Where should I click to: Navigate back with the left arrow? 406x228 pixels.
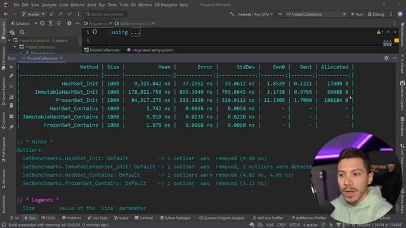click(x=6, y=14)
